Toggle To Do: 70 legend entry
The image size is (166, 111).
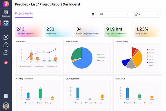pyautogui.click(x=101, y=55)
